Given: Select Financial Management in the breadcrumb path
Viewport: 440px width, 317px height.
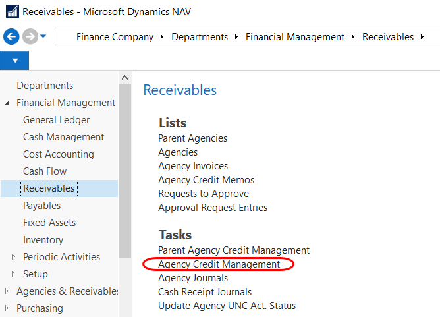Looking at the screenshot, I should coord(295,37).
